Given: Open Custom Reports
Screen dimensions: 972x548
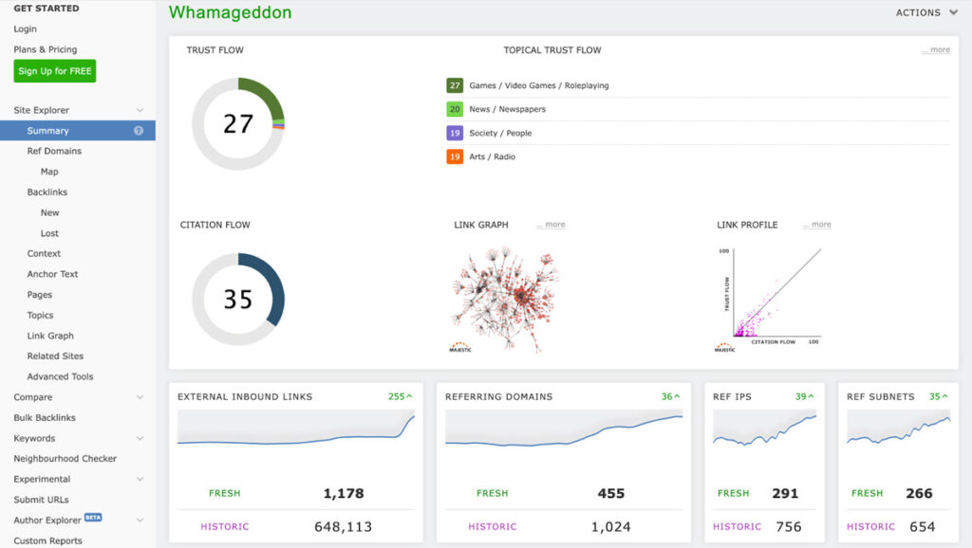Looking at the screenshot, I should point(47,540).
